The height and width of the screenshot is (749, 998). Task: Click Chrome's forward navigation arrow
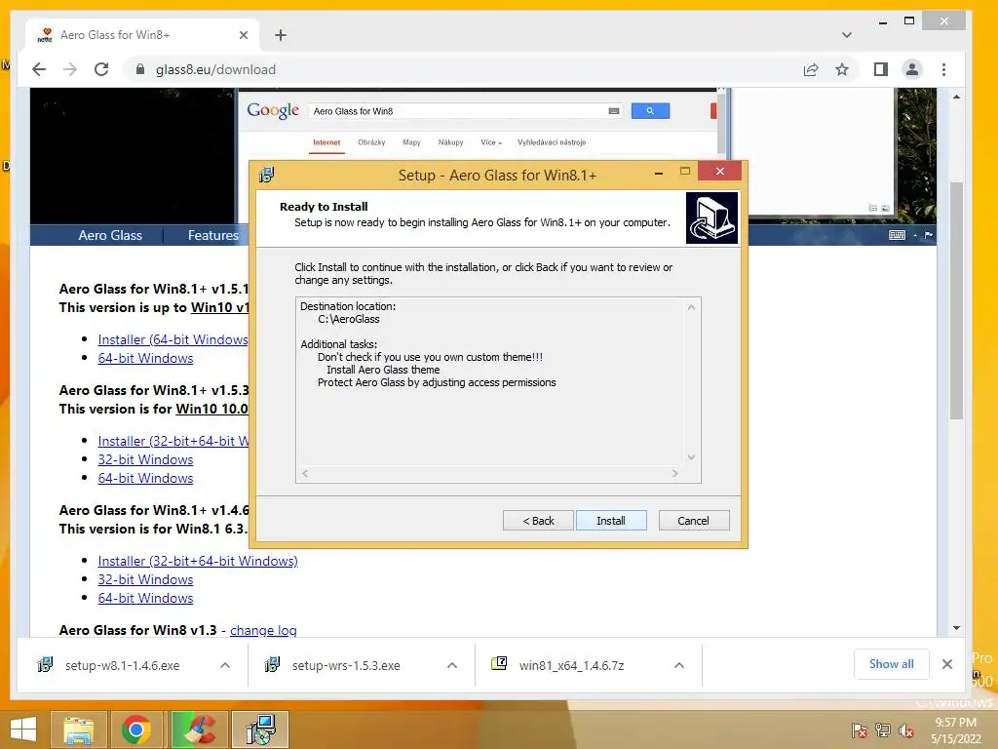[70, 69]
